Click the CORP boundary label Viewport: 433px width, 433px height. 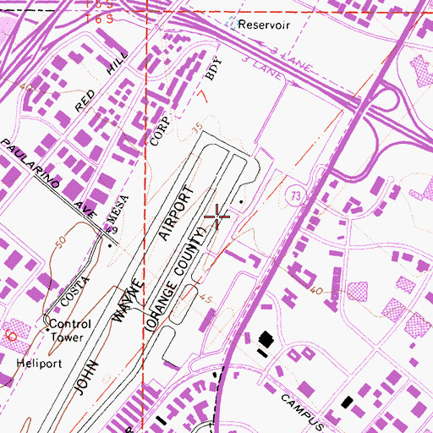point(160,131)
